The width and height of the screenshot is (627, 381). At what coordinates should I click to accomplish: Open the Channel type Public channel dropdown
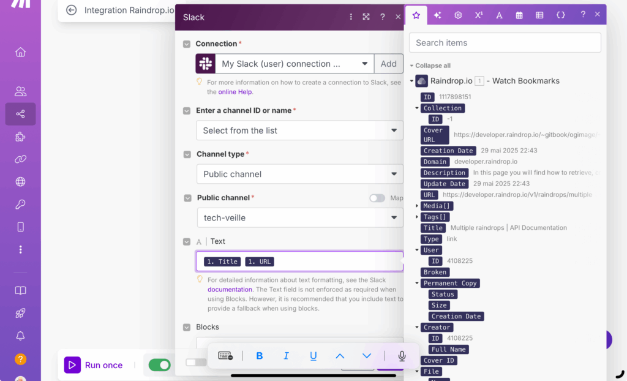coord(300,174)
